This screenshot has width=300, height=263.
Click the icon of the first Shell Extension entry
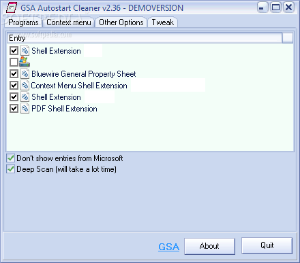click(25, 50)
